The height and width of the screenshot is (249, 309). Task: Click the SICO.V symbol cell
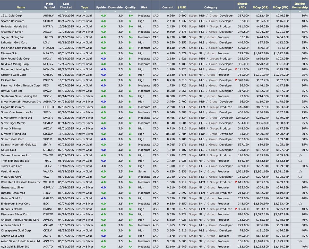pyautogui.click(x=48, y=134)
